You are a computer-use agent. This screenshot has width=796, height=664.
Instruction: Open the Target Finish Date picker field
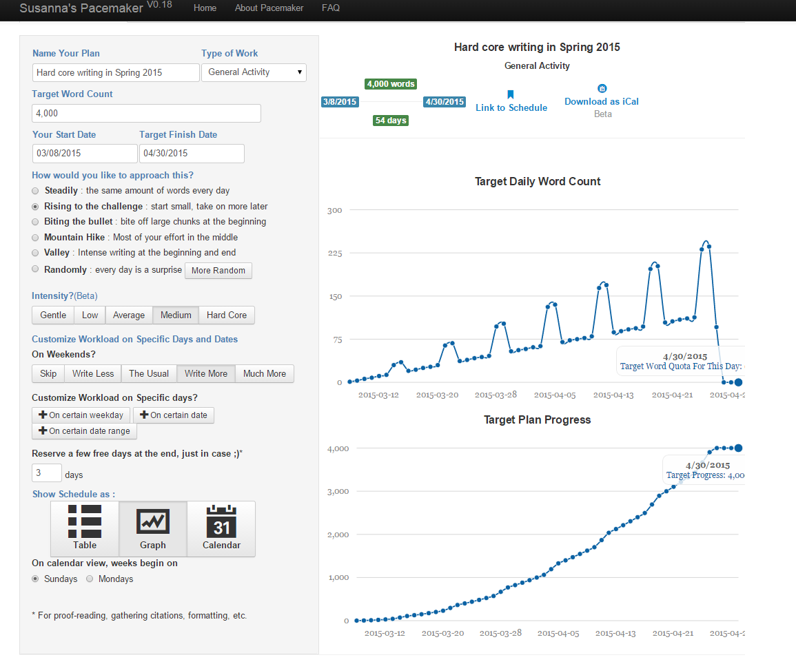[x=192, y=153]
